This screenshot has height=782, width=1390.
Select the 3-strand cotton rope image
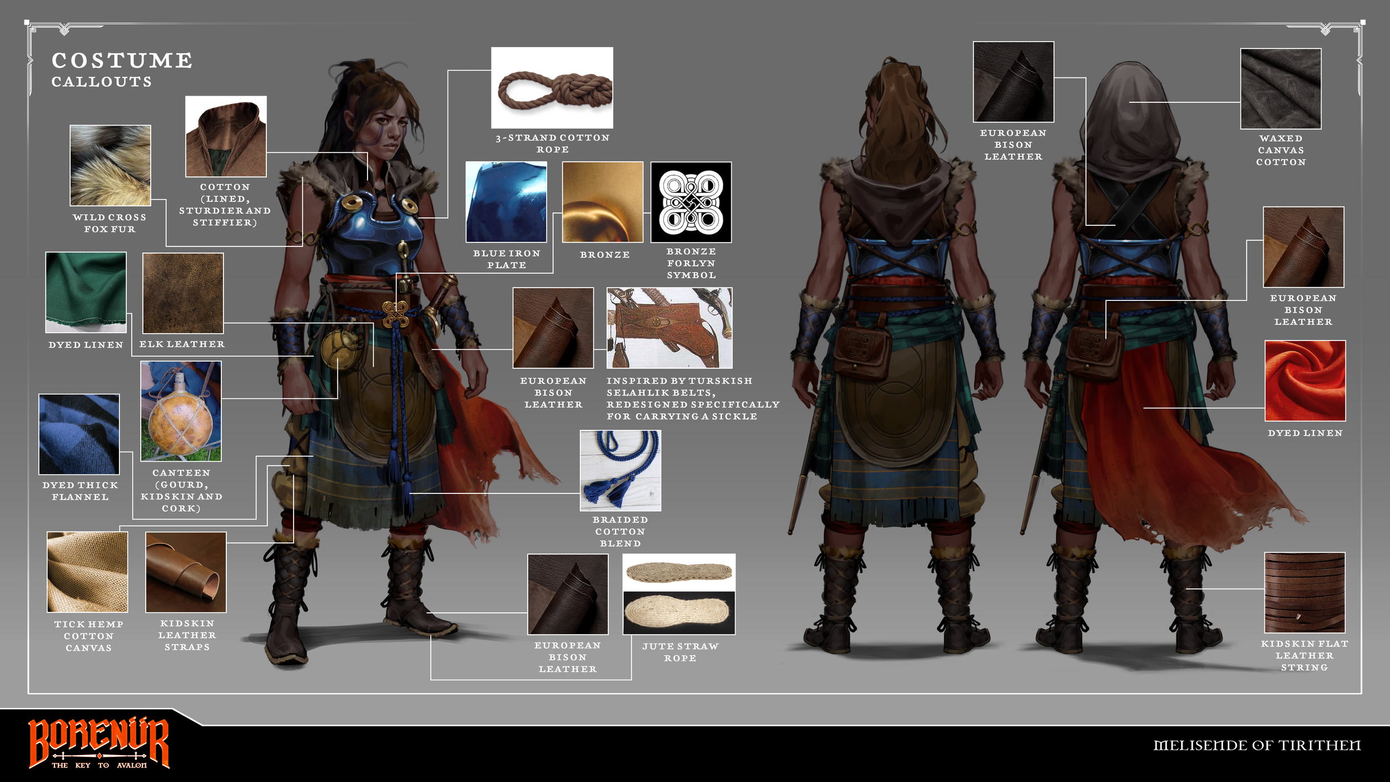(552, 88)
